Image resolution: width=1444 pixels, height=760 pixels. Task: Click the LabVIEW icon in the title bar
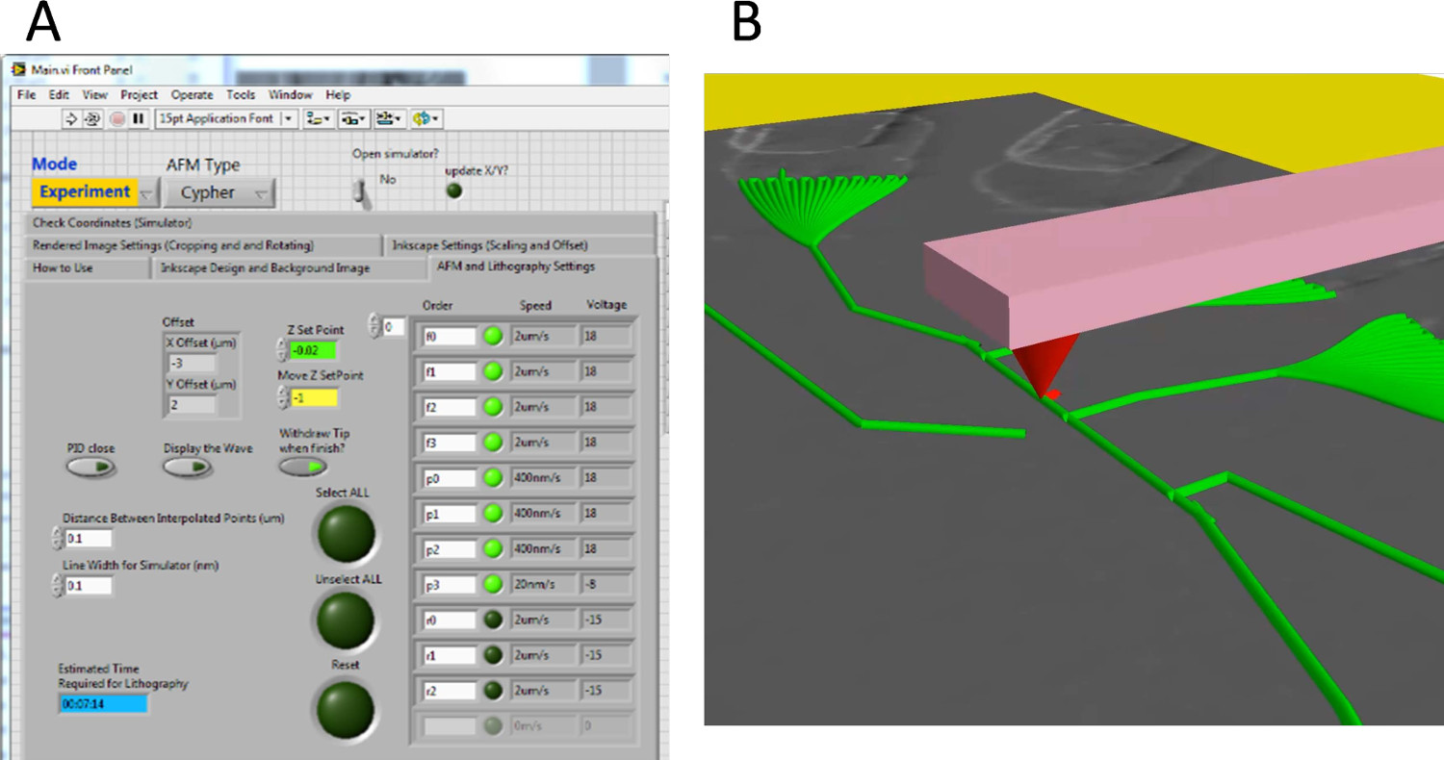pos(18,70)
